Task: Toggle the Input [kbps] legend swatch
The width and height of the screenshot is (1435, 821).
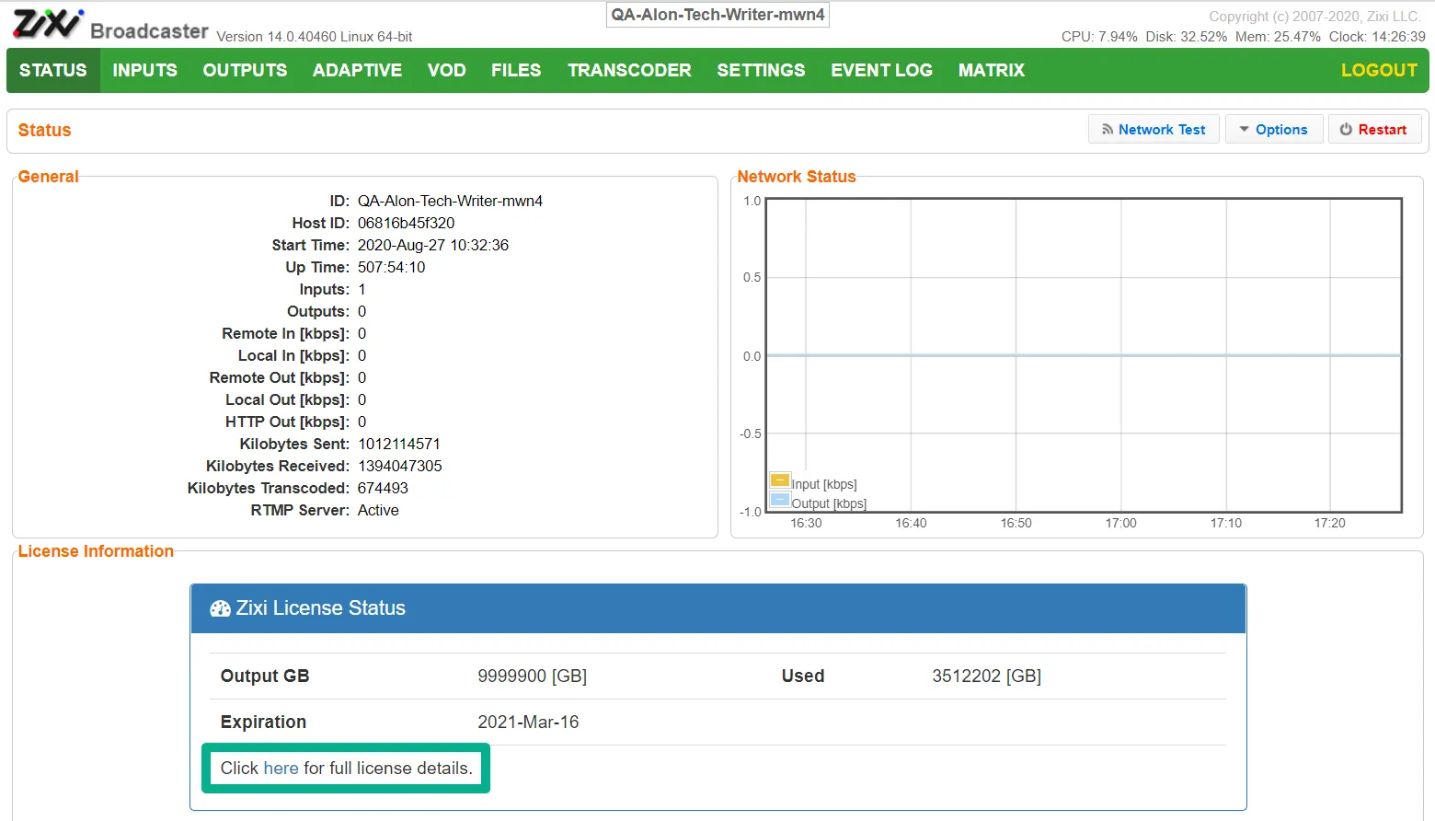Action: (x=780, y=480)
